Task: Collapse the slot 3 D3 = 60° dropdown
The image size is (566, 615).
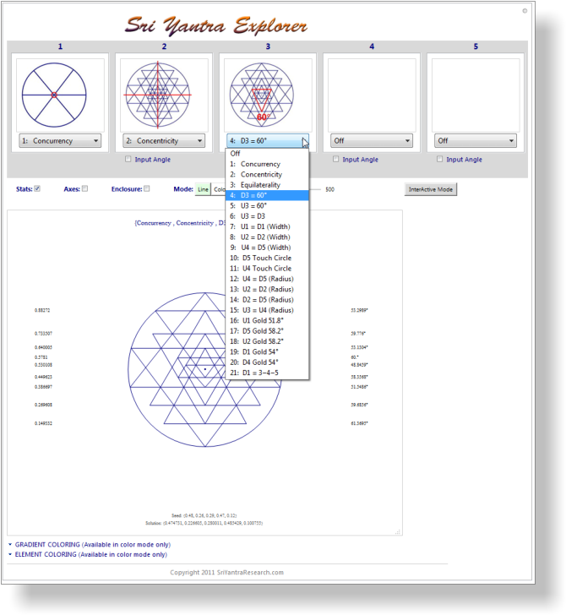Action: [268, 140]
